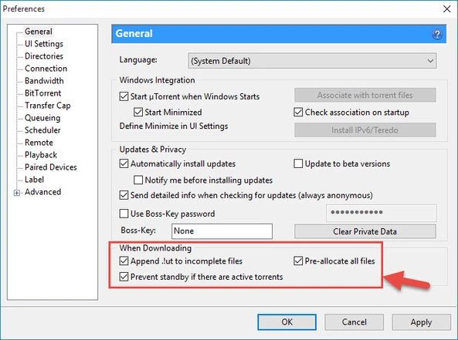The height and width of the screenshot is (340, 458).
Task: Open the Scheduler page
Action: [42, 130]
